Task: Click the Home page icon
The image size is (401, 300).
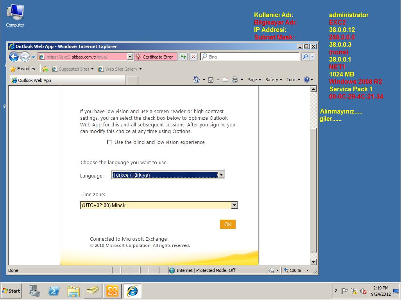Action: pos(197,80)
